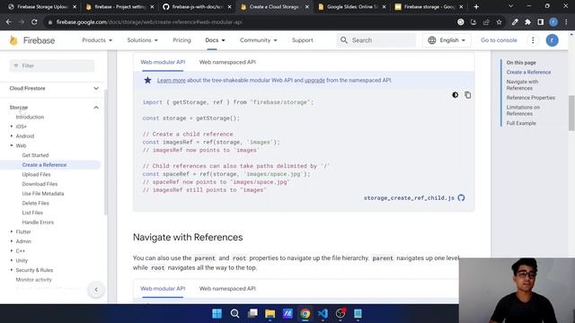Screen dimensions: 575x323
Task: Open Pricing in top navigation
Action: click(181, 40)
